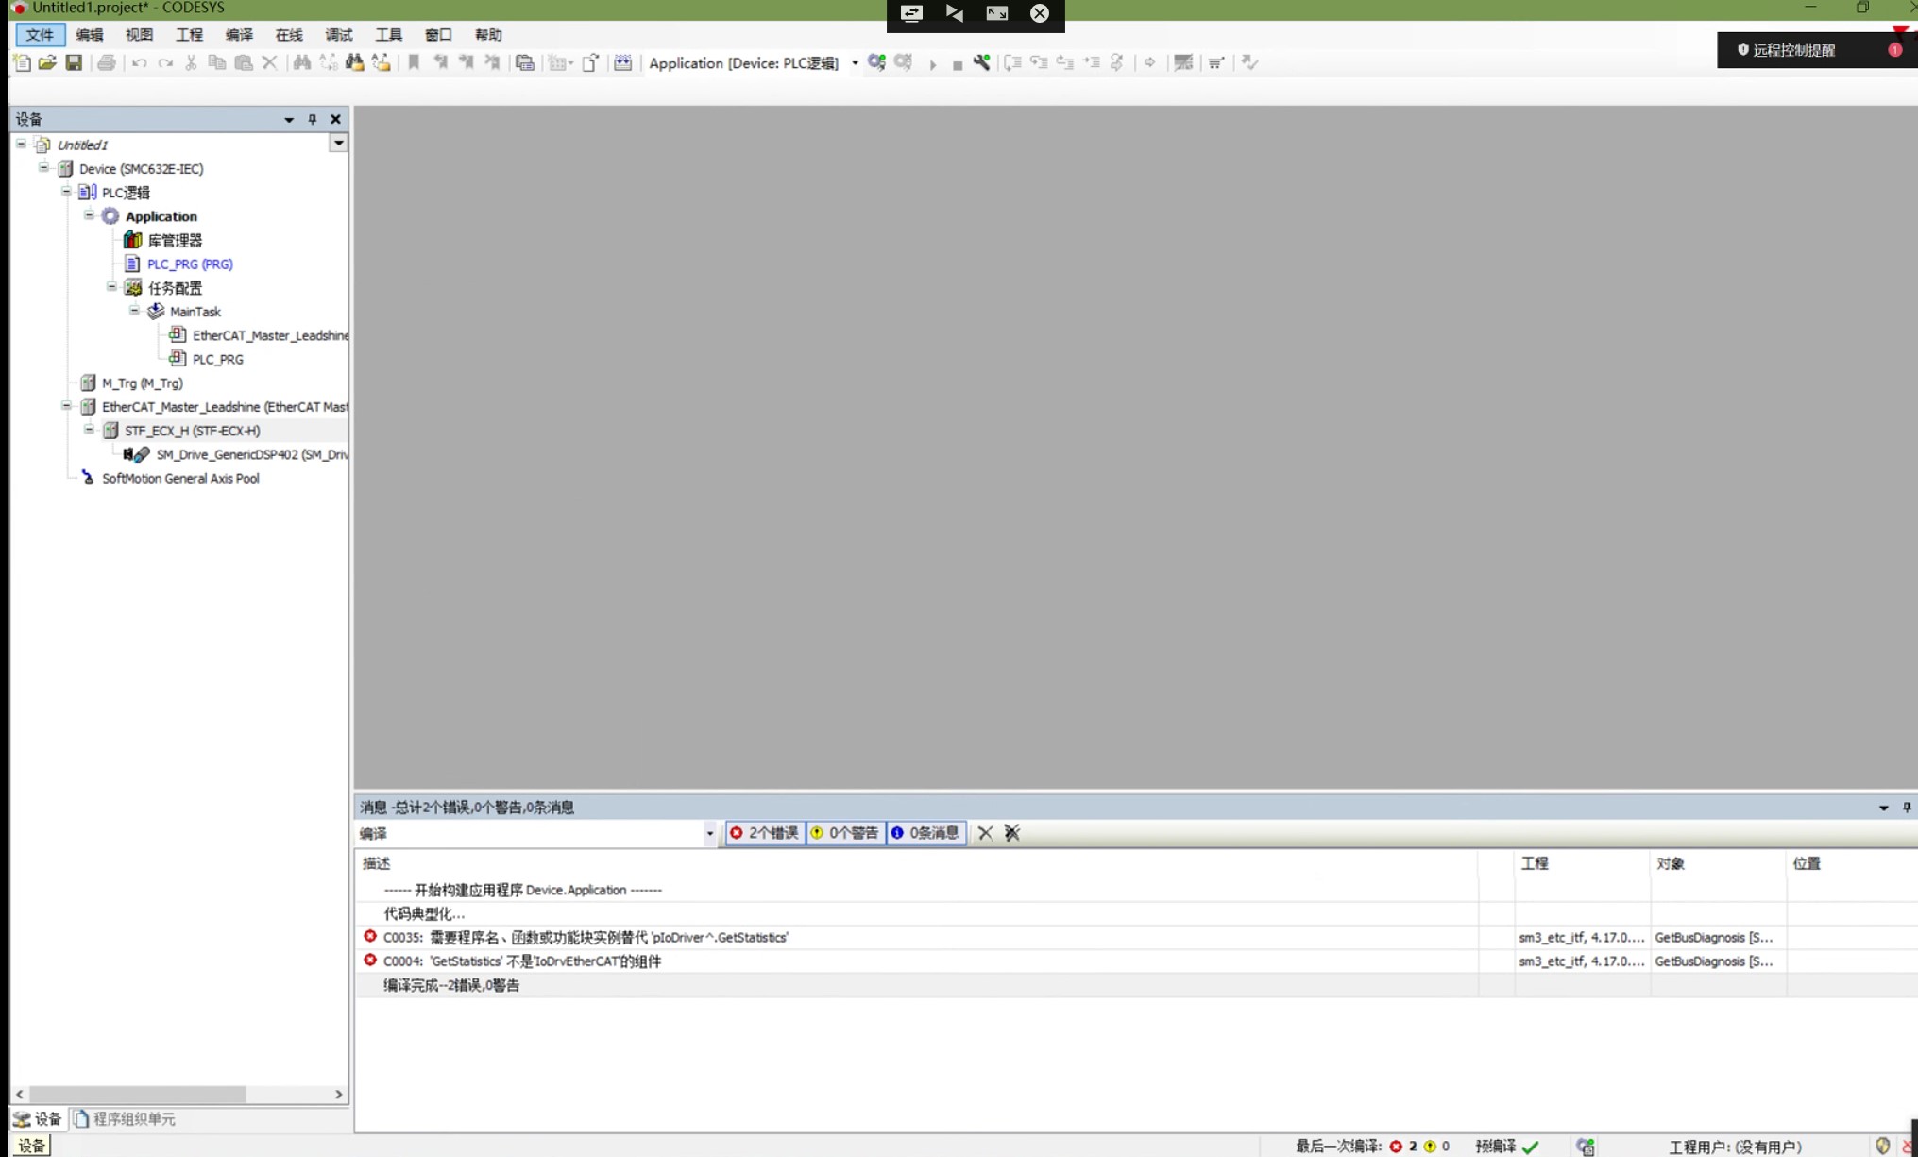
Task: Save the project with the floppy disk icon
Action: 74,63
